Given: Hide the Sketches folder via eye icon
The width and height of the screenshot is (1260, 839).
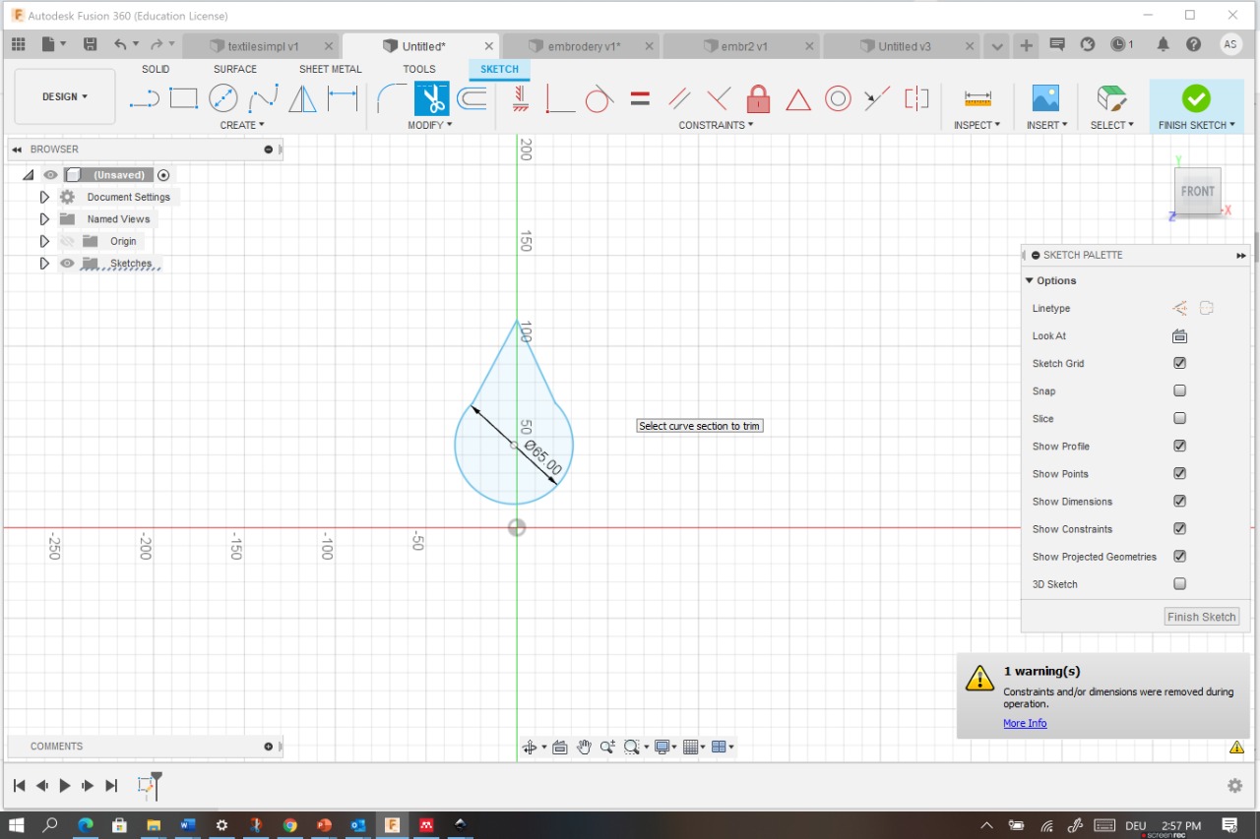Looking at the screenshot, I should pyautogui.click(x=67, y=264).
